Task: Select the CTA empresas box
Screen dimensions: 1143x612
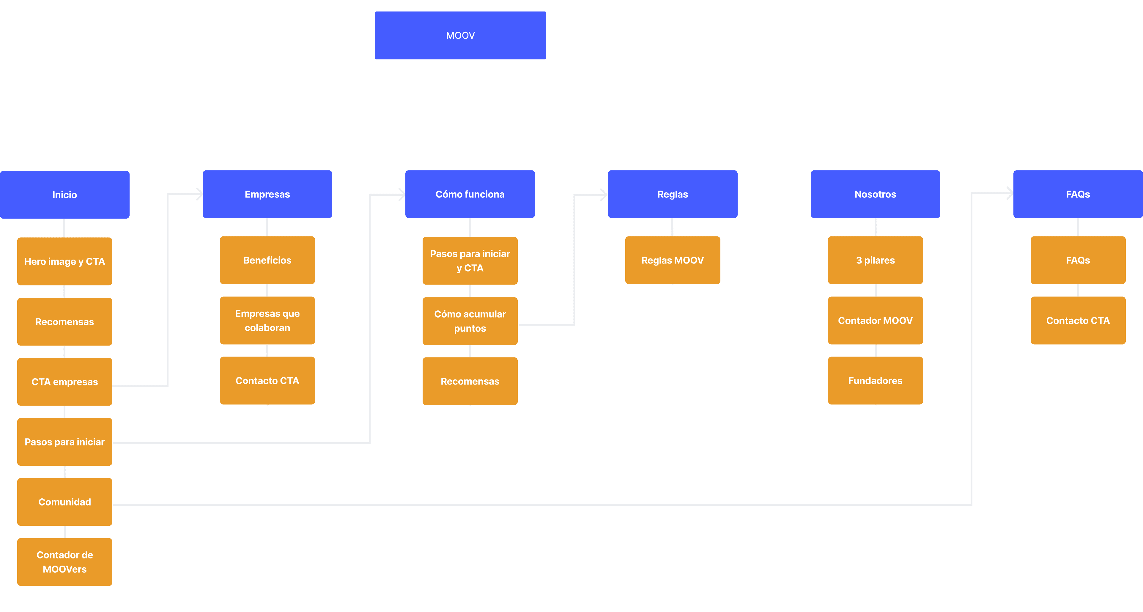Action: pyautogui.click(x=65, y=382)
